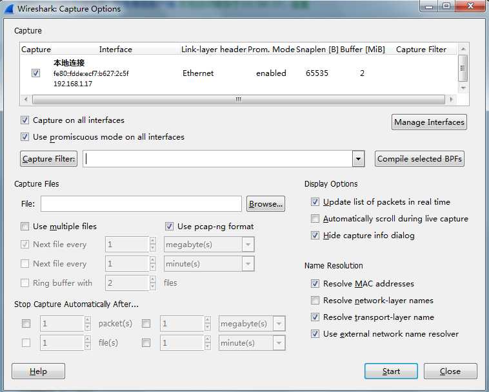Click in the Capture Filter text field
Image resolution: width=489 pixels, height=392 pixels.
click(x=217, y=159)
